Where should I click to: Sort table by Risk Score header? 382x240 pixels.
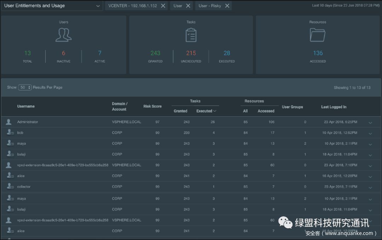152,106
